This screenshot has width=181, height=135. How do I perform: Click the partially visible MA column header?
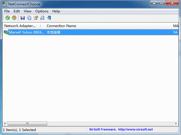pos(175,26)
